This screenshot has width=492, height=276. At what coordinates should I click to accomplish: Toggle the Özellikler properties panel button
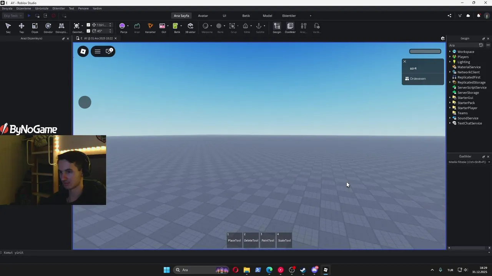pos(290,28)
